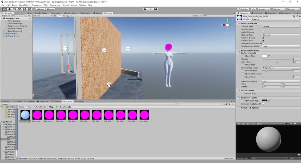Click the Pause button

tap(150, 9)
